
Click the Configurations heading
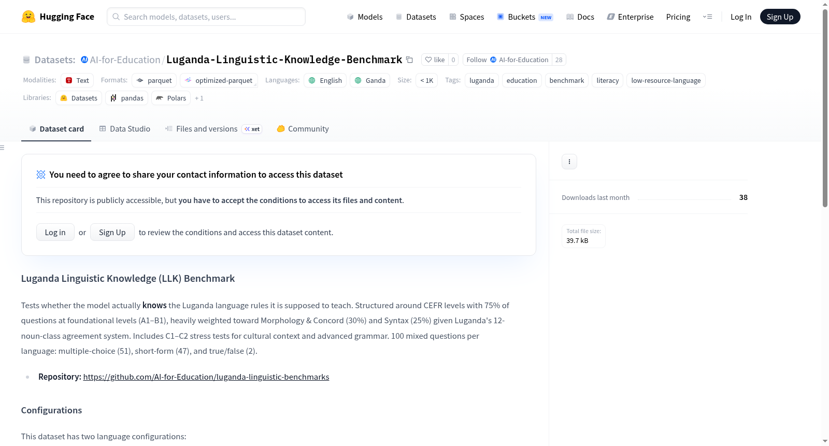[51, 410]
